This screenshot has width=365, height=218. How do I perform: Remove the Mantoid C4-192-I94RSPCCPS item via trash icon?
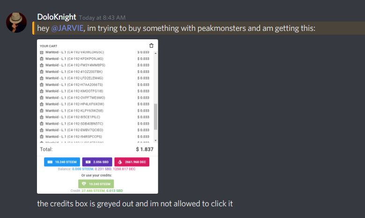(x=42, y=137)
